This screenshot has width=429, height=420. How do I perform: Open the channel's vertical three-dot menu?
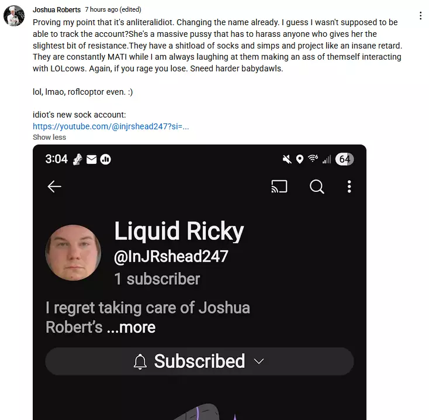[349, 187]
